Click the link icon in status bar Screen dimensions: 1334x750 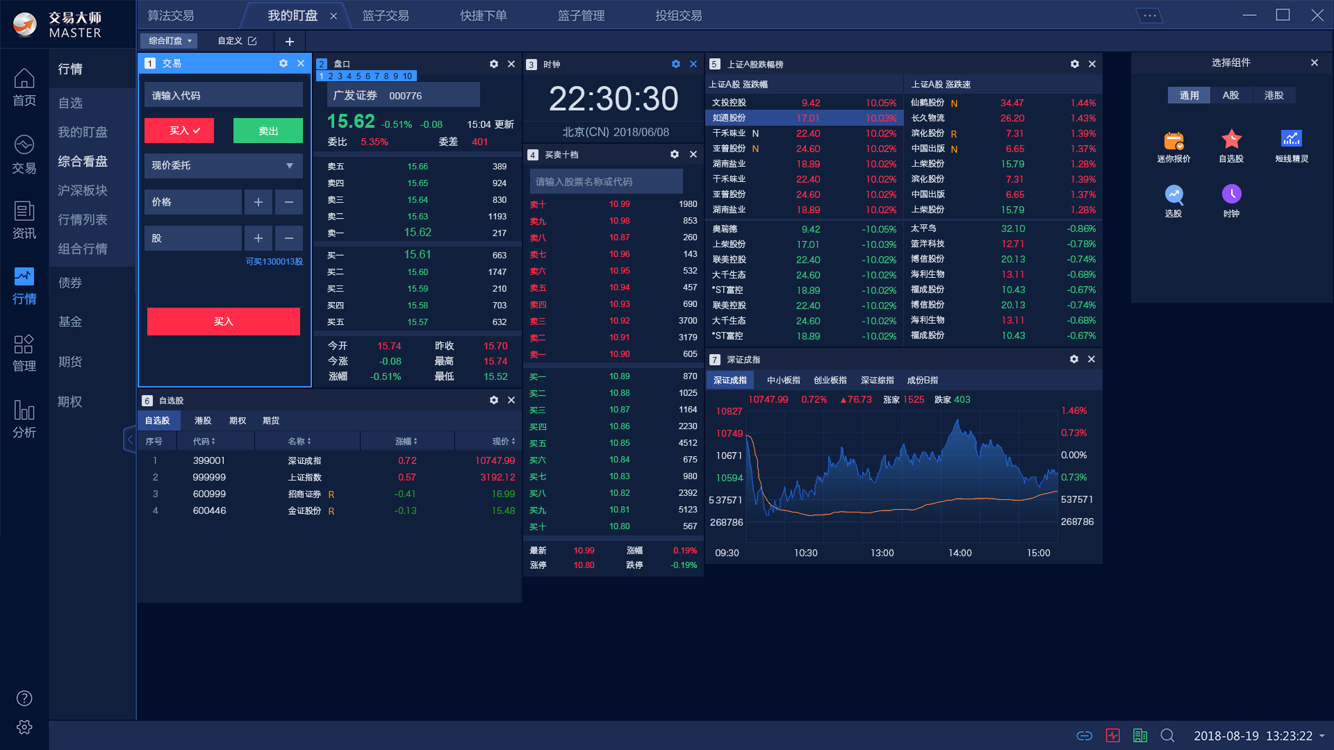[x=1084, y=735]
